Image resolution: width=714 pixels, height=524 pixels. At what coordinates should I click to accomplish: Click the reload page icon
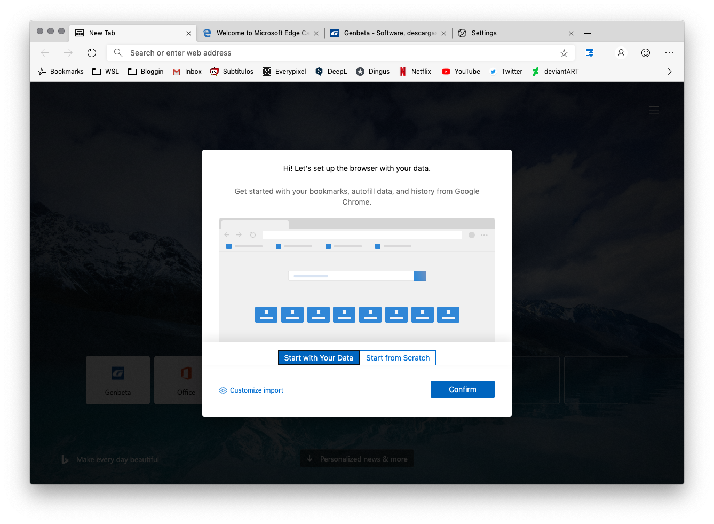(x=92, y=53)
